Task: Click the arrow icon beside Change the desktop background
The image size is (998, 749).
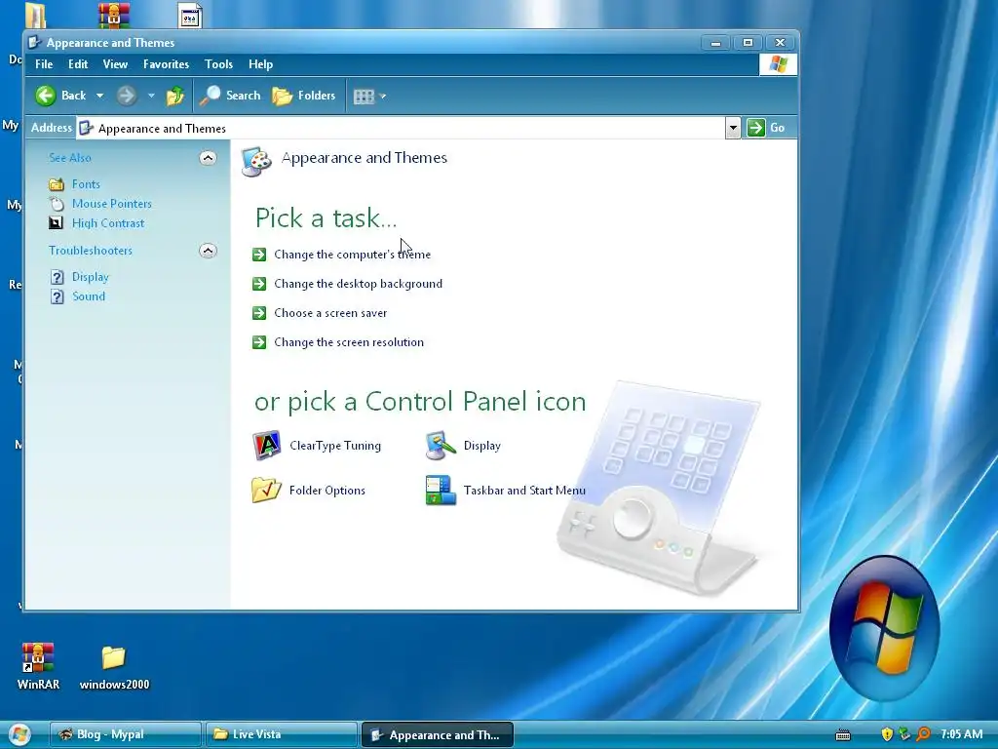Action: [259, 284]
